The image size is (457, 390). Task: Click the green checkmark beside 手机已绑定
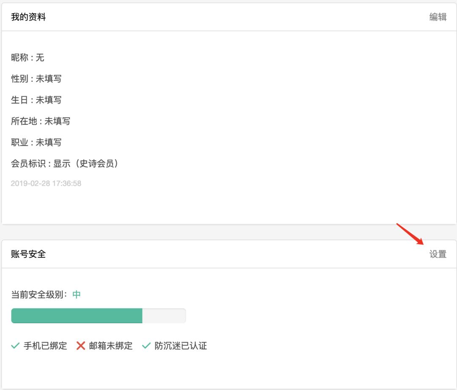(x=16, y=346)
